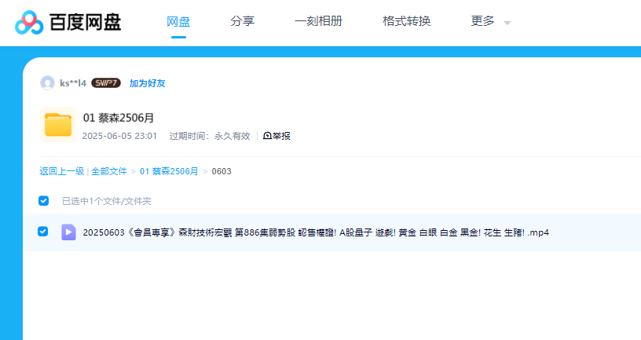
Task: Click the 01 蔡森2506月 folder title
Action: click(119, 118)
